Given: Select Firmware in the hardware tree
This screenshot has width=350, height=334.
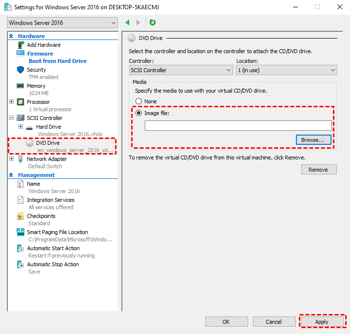Looking at the screenshot, I should [x=40, y=54].
